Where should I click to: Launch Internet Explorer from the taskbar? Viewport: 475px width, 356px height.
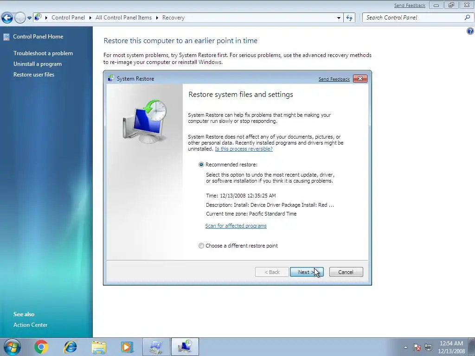coord(71,347)
